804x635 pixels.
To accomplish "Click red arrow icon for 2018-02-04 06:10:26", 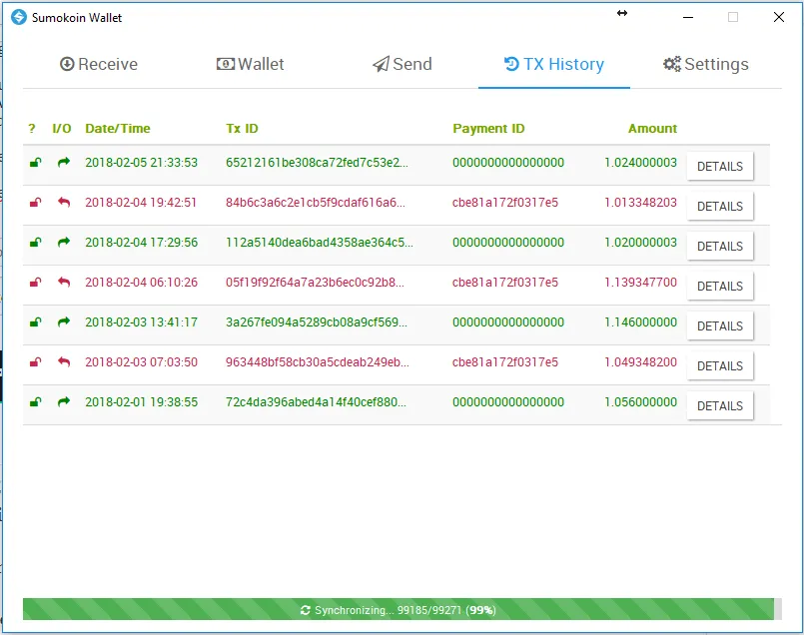I will 64,283.
